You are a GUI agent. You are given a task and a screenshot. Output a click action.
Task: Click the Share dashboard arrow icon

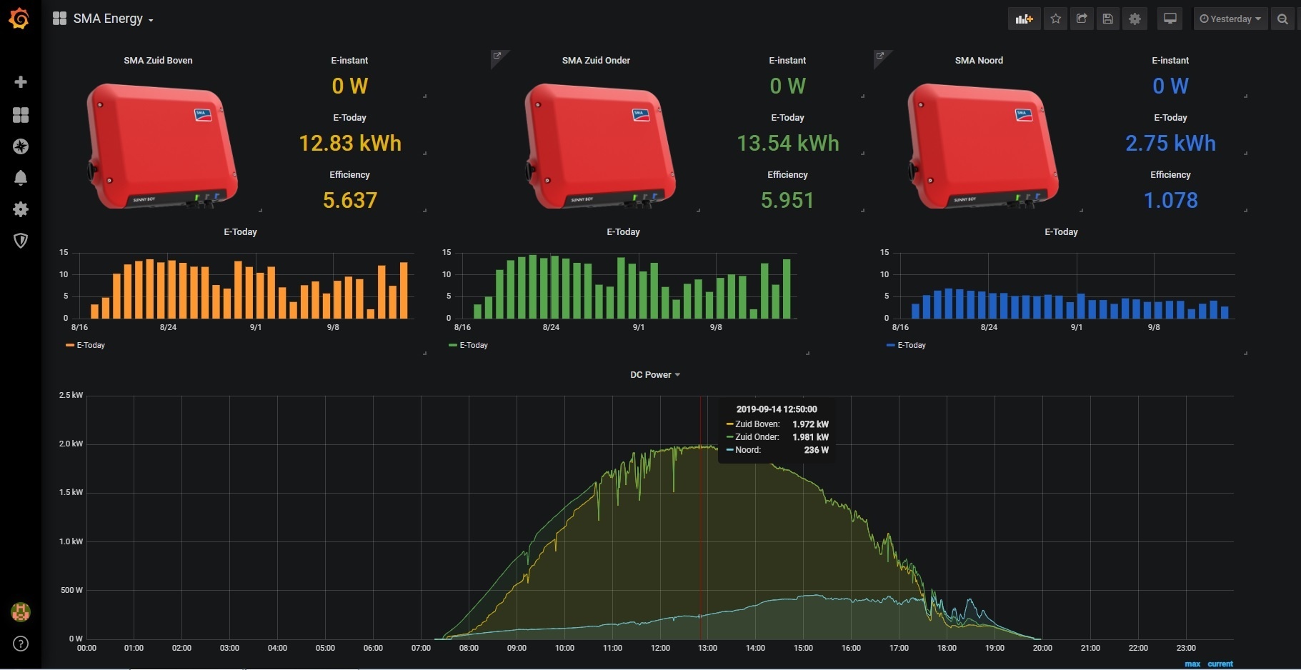(1082, 19)
